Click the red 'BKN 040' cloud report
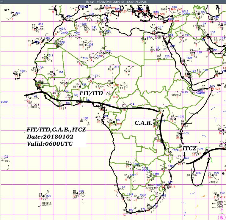The width and height of the screenshot is (226, 220). [x=177, y=10]
